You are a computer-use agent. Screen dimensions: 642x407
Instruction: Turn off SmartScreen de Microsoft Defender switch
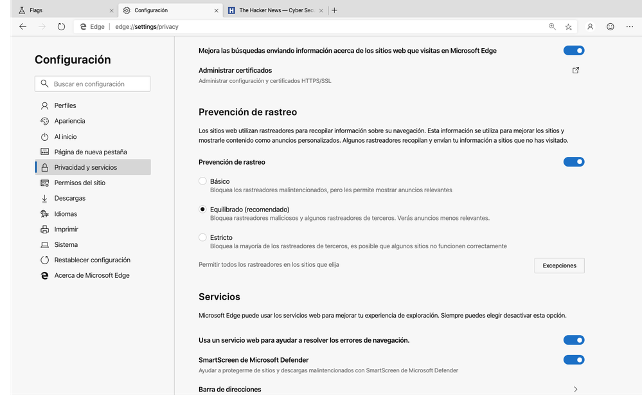pos(574,359)
